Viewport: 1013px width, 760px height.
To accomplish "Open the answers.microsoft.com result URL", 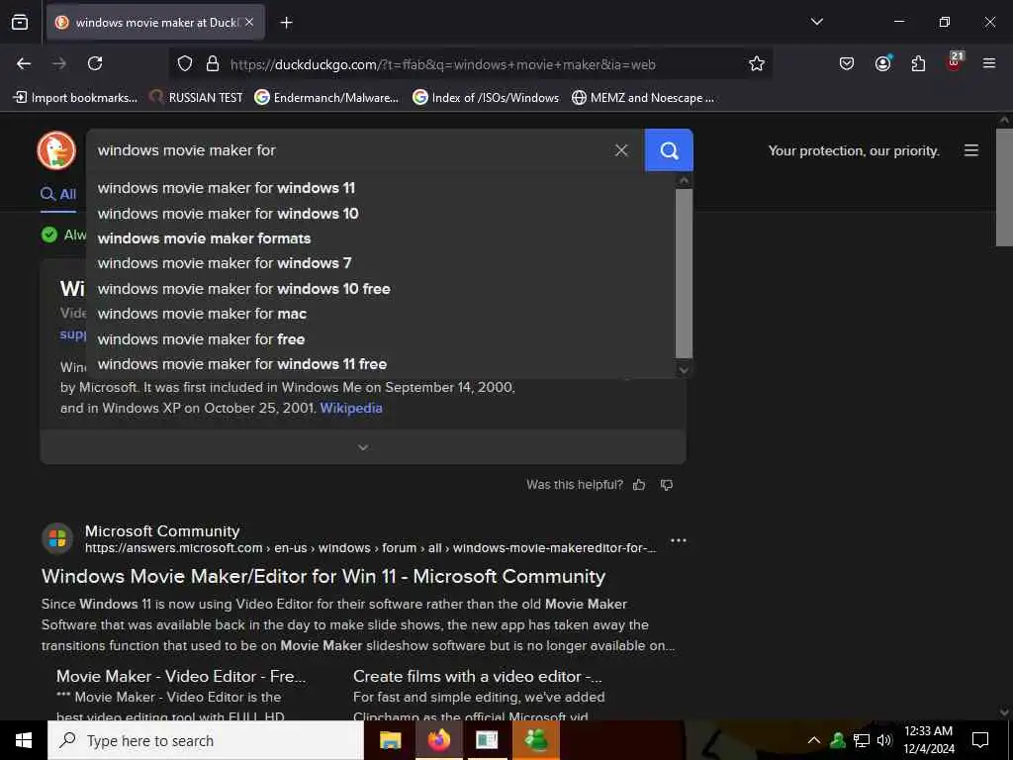I will pos(370,548).
